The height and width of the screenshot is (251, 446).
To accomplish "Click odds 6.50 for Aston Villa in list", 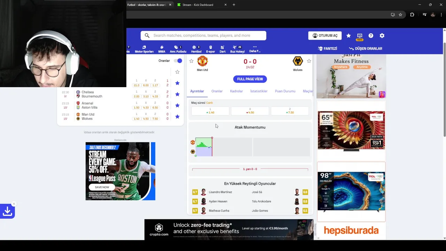I will [155, 107].
